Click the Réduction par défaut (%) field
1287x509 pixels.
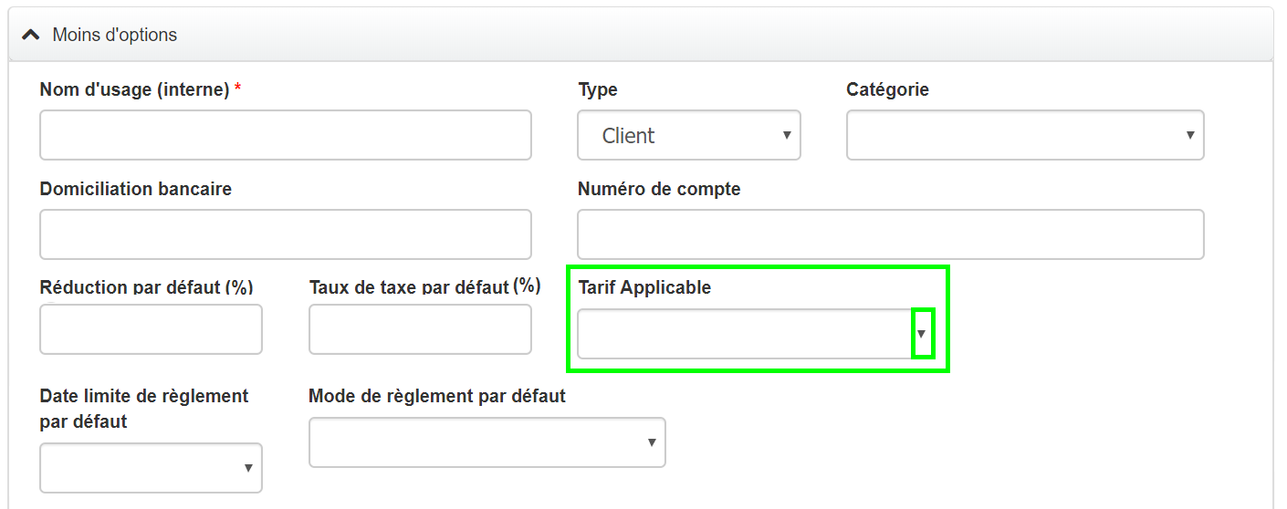click(151, 329)
